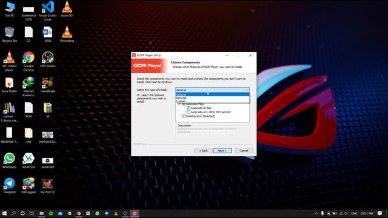This screenshot has height=218, width=388.
Task: Tick the Associate all files checkbox
Action: coord(189,108)
